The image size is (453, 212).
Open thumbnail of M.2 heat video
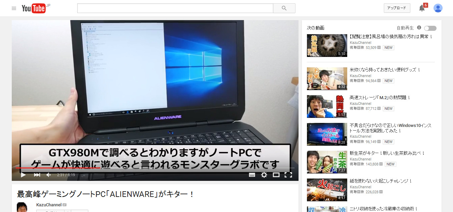327,107
